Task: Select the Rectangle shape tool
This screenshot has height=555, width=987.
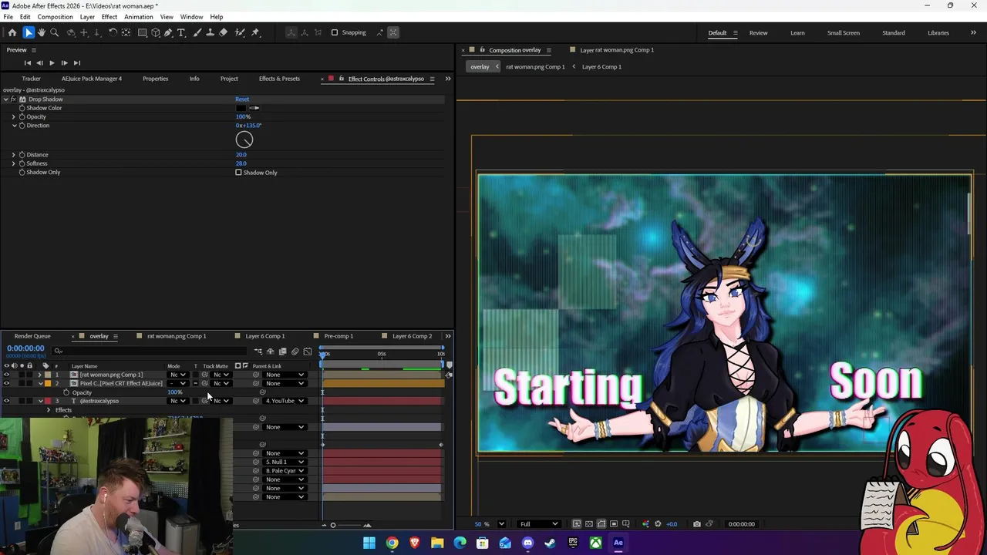Action: click(143, 32)
